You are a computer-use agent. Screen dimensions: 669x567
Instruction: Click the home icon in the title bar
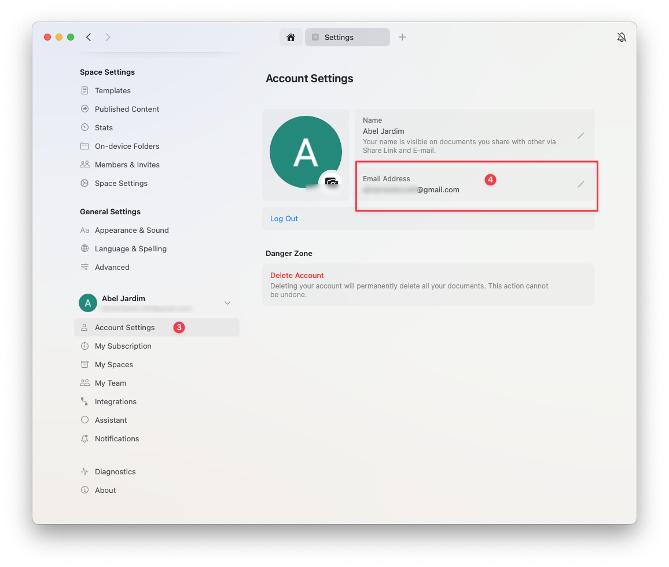pos(291,37)
